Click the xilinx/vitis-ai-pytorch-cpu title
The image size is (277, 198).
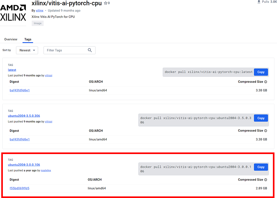67,3
